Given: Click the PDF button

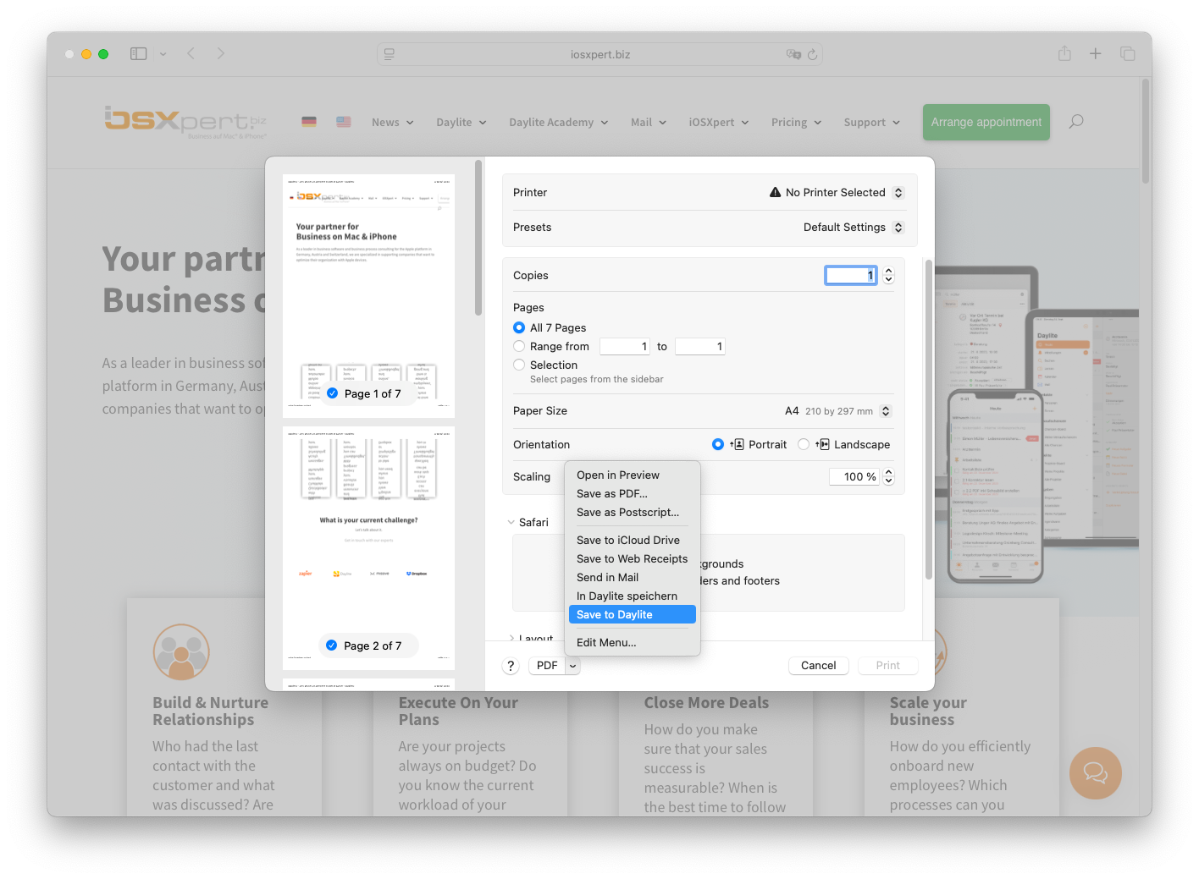Looking at the screenshot, I should 547,666.
